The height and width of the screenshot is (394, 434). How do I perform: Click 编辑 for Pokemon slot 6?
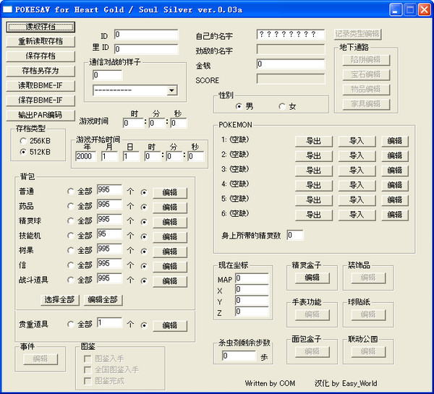pos(395,215)
